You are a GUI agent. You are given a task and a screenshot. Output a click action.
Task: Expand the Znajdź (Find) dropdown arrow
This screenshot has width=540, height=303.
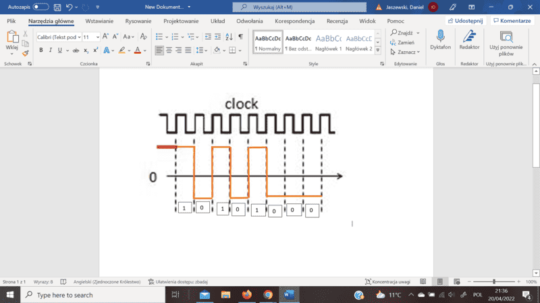point(418,32)
